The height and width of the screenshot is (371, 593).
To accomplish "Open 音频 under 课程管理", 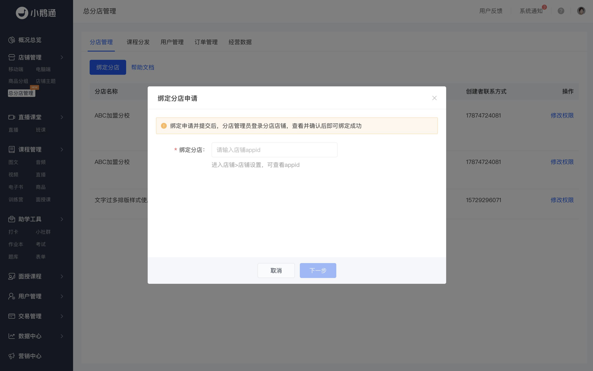I will pos(41,162).
